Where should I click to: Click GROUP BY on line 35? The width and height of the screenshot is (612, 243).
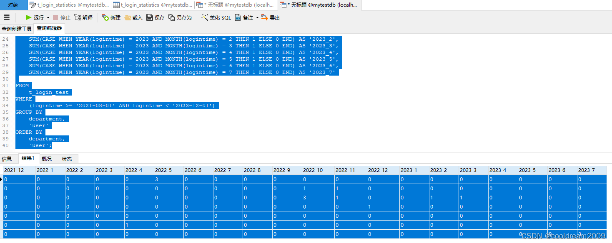click(x=29, y=112)
